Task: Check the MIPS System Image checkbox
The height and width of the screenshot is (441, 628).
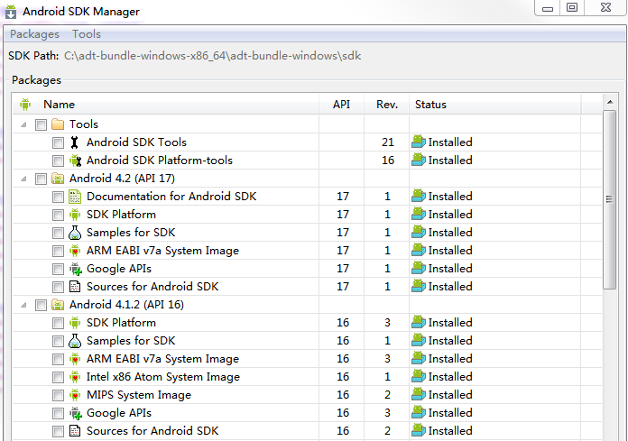Action: (x=58, y=395)
